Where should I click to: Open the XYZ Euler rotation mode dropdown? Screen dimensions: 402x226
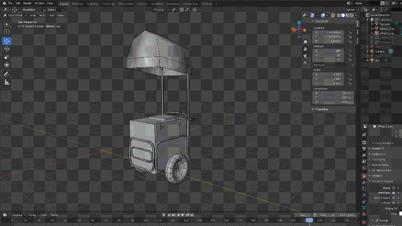coord(333,65)
